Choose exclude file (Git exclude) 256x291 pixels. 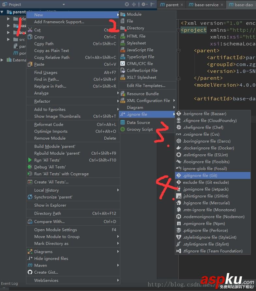pyautogui.click(x=213, y=182)
